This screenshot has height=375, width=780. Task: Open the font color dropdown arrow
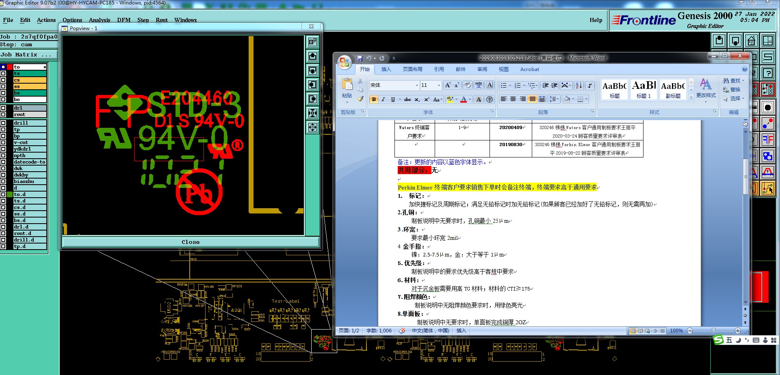[470, 99]
